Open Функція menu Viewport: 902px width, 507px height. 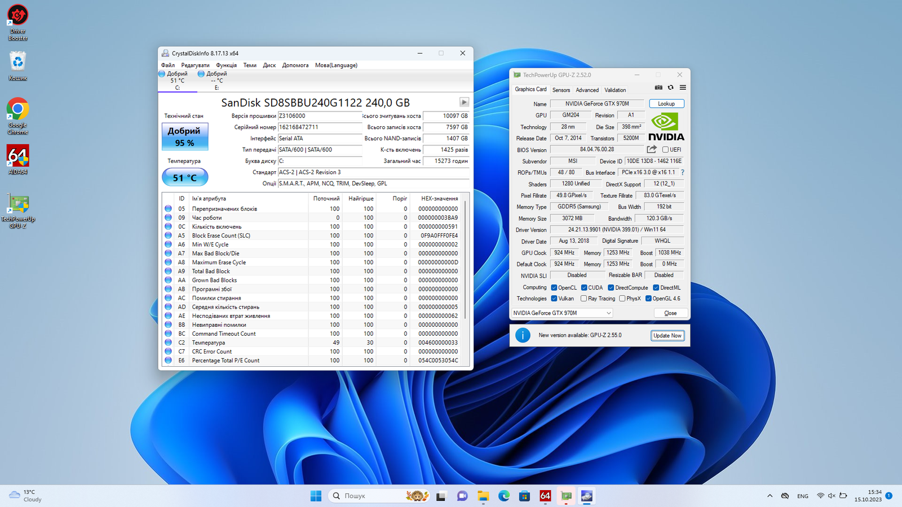click(x=227, y=65)
